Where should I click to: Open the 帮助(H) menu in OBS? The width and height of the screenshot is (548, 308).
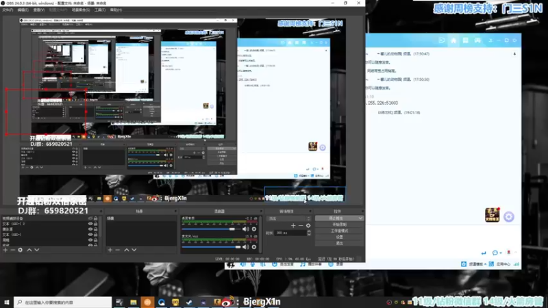[116, 10]
